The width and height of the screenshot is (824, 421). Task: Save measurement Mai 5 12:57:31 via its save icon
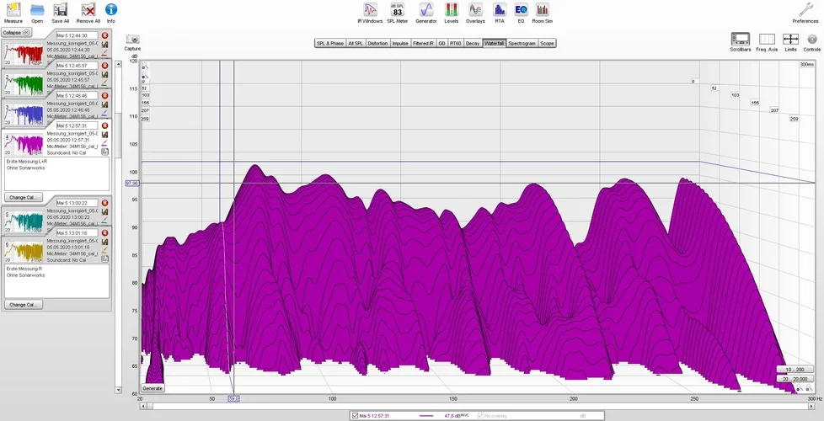pyautogui.click(x=104, y=135)
